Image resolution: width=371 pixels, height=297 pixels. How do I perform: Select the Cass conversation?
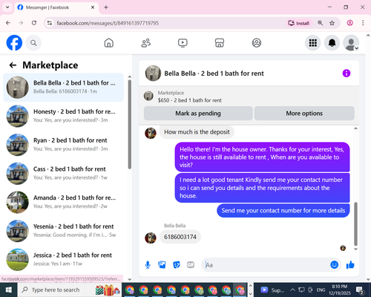coord(63,173)
